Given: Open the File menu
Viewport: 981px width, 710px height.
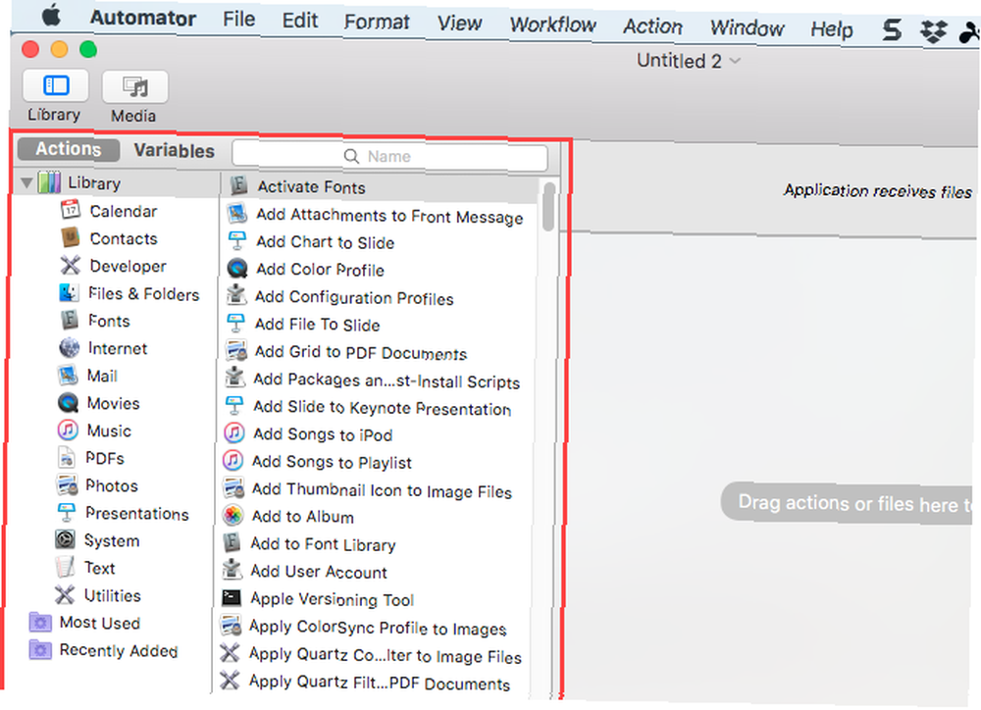Looking at the screenshot, I should pos(239,19).
